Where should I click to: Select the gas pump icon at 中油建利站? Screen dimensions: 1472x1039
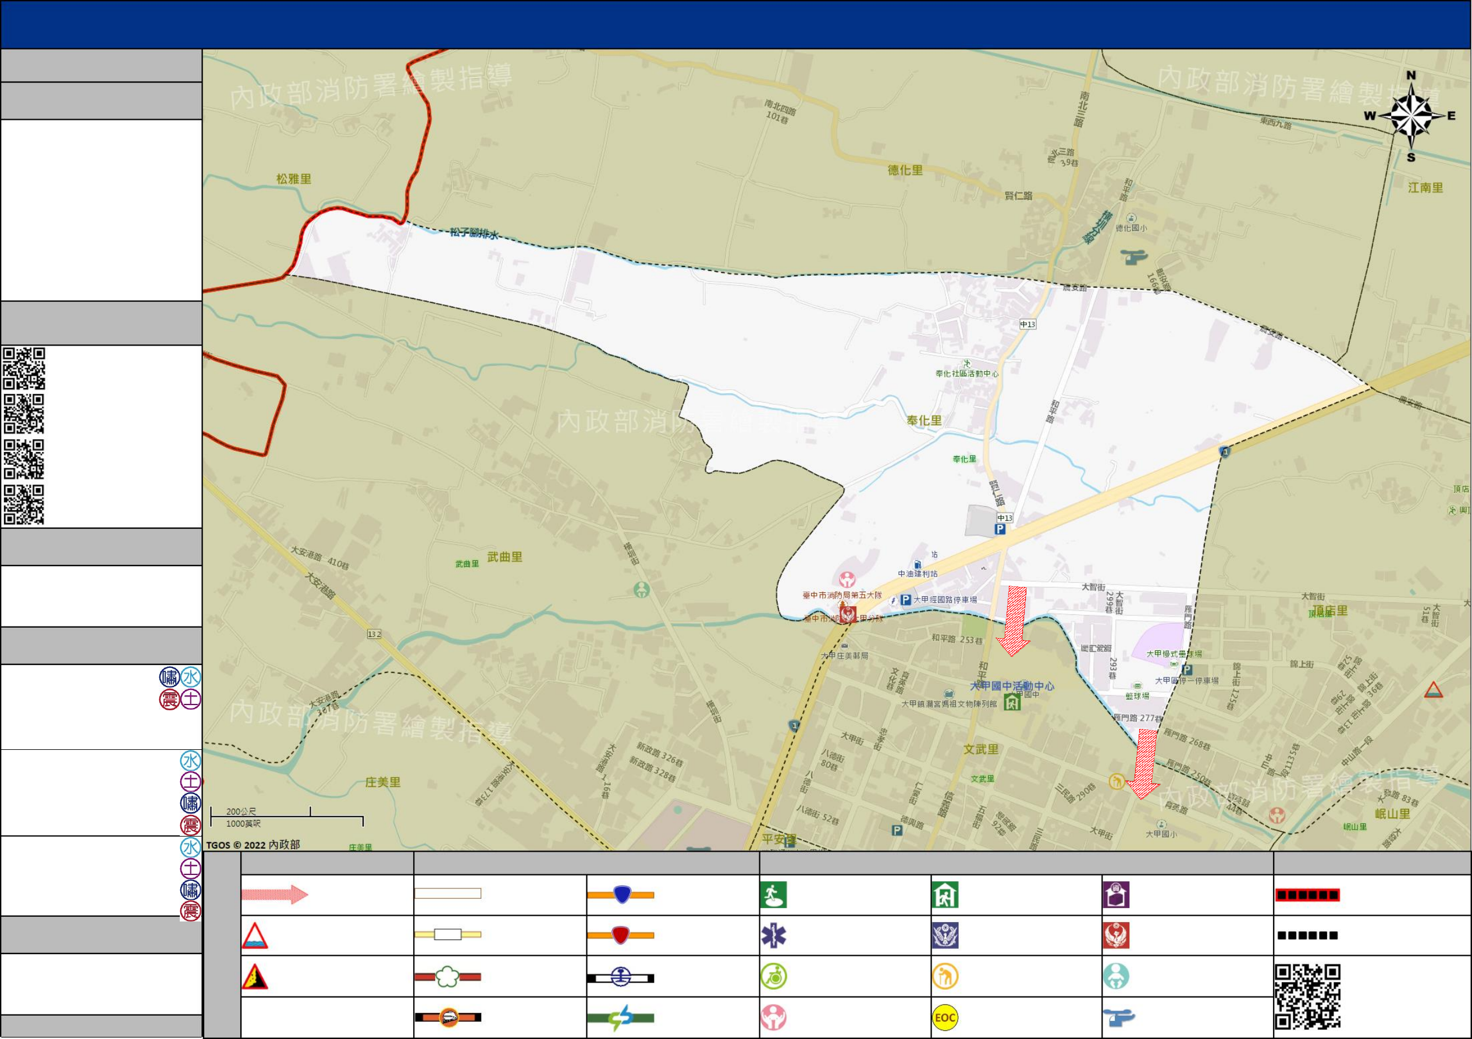click(918, 565)
